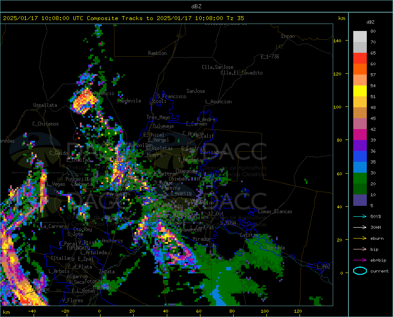The height and width of the screenshot is (317, 393).
Task: Select the brown 45-48 dBZ swatch
Action: (360, 113)
